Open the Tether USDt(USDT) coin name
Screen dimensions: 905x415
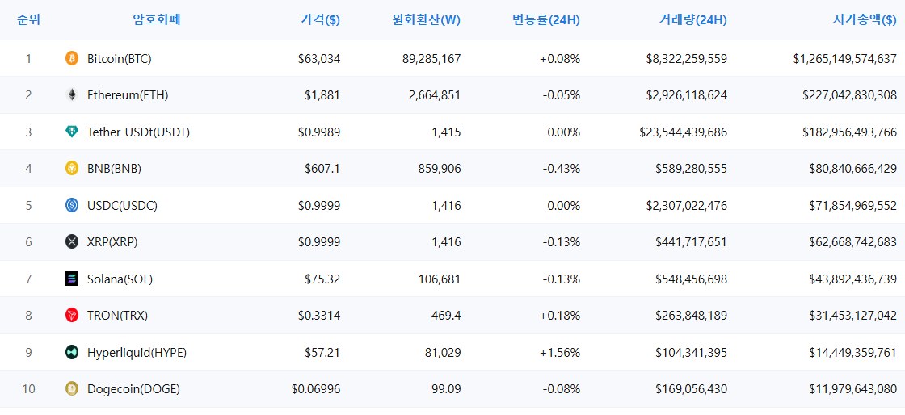[x=138, y=132]
